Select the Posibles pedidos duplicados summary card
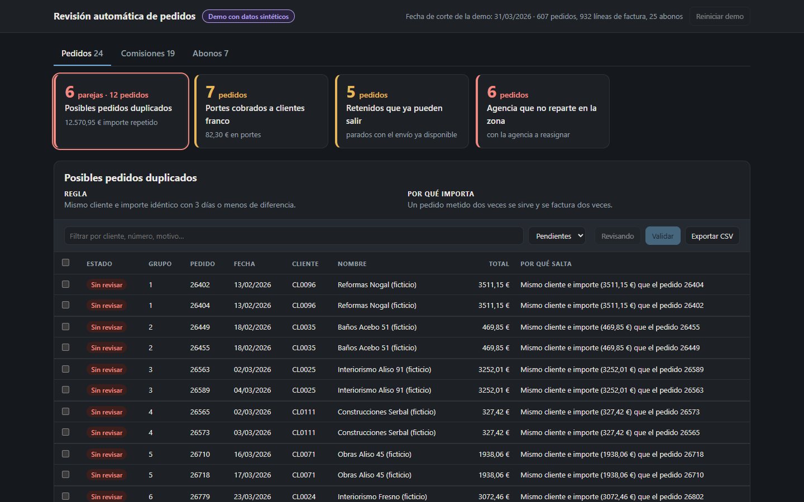This screenshot has height=502, width=804. 121,111
